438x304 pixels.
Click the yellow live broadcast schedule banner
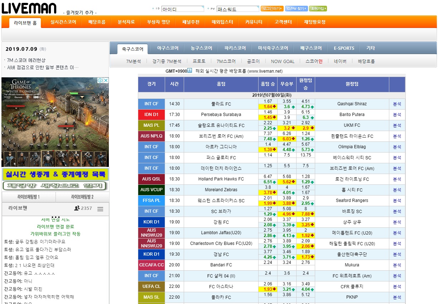click(55, 174)
